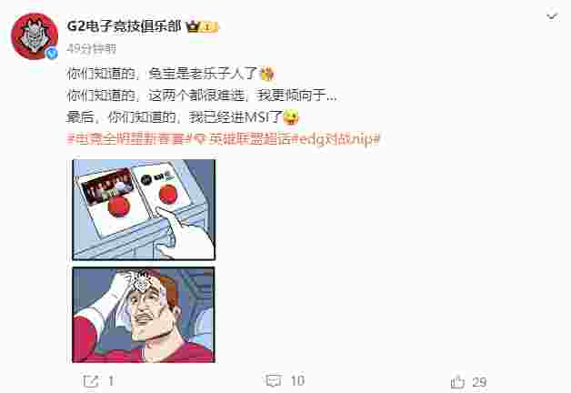Open comments via speech bubble icon
Viewport: 571px width, 393px height.
point(274,381)
